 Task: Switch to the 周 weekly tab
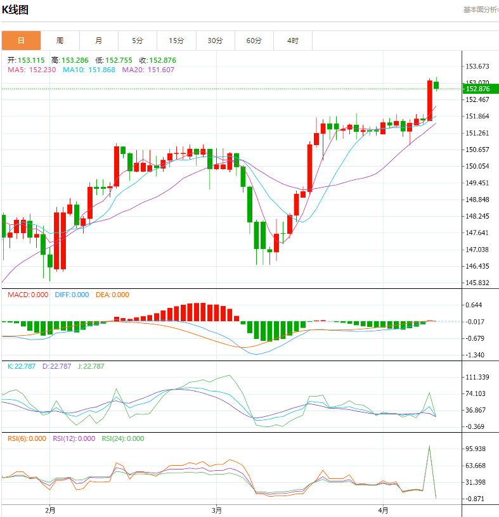tap(60, 41)
